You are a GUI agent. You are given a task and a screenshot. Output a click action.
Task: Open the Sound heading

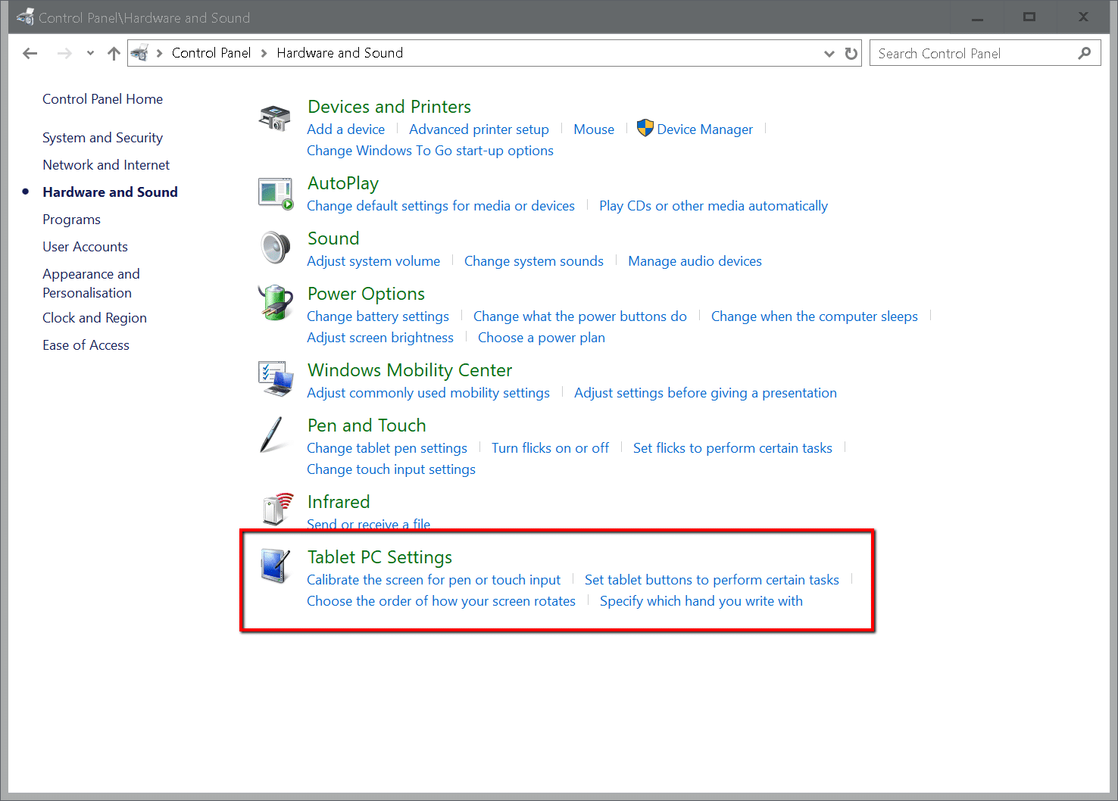coord(333,238)
